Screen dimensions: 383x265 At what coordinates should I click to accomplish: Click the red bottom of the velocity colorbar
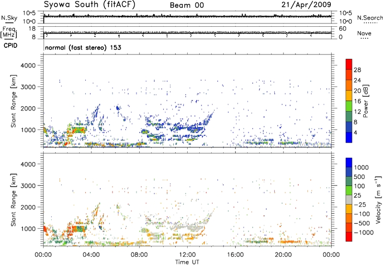pyautogui.click(x=349, y=237)
